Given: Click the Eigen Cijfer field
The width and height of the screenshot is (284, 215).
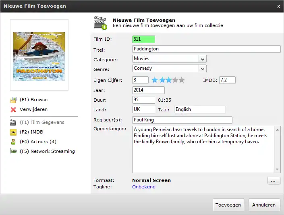Looking at the screenshot, I should pyautogui.click(x=140, y=80).
